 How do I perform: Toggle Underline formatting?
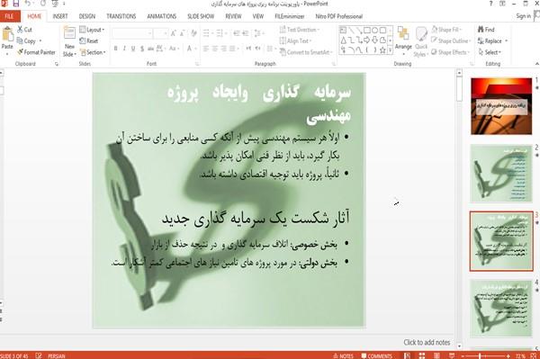pyautogui.click(x=133, y=49)
